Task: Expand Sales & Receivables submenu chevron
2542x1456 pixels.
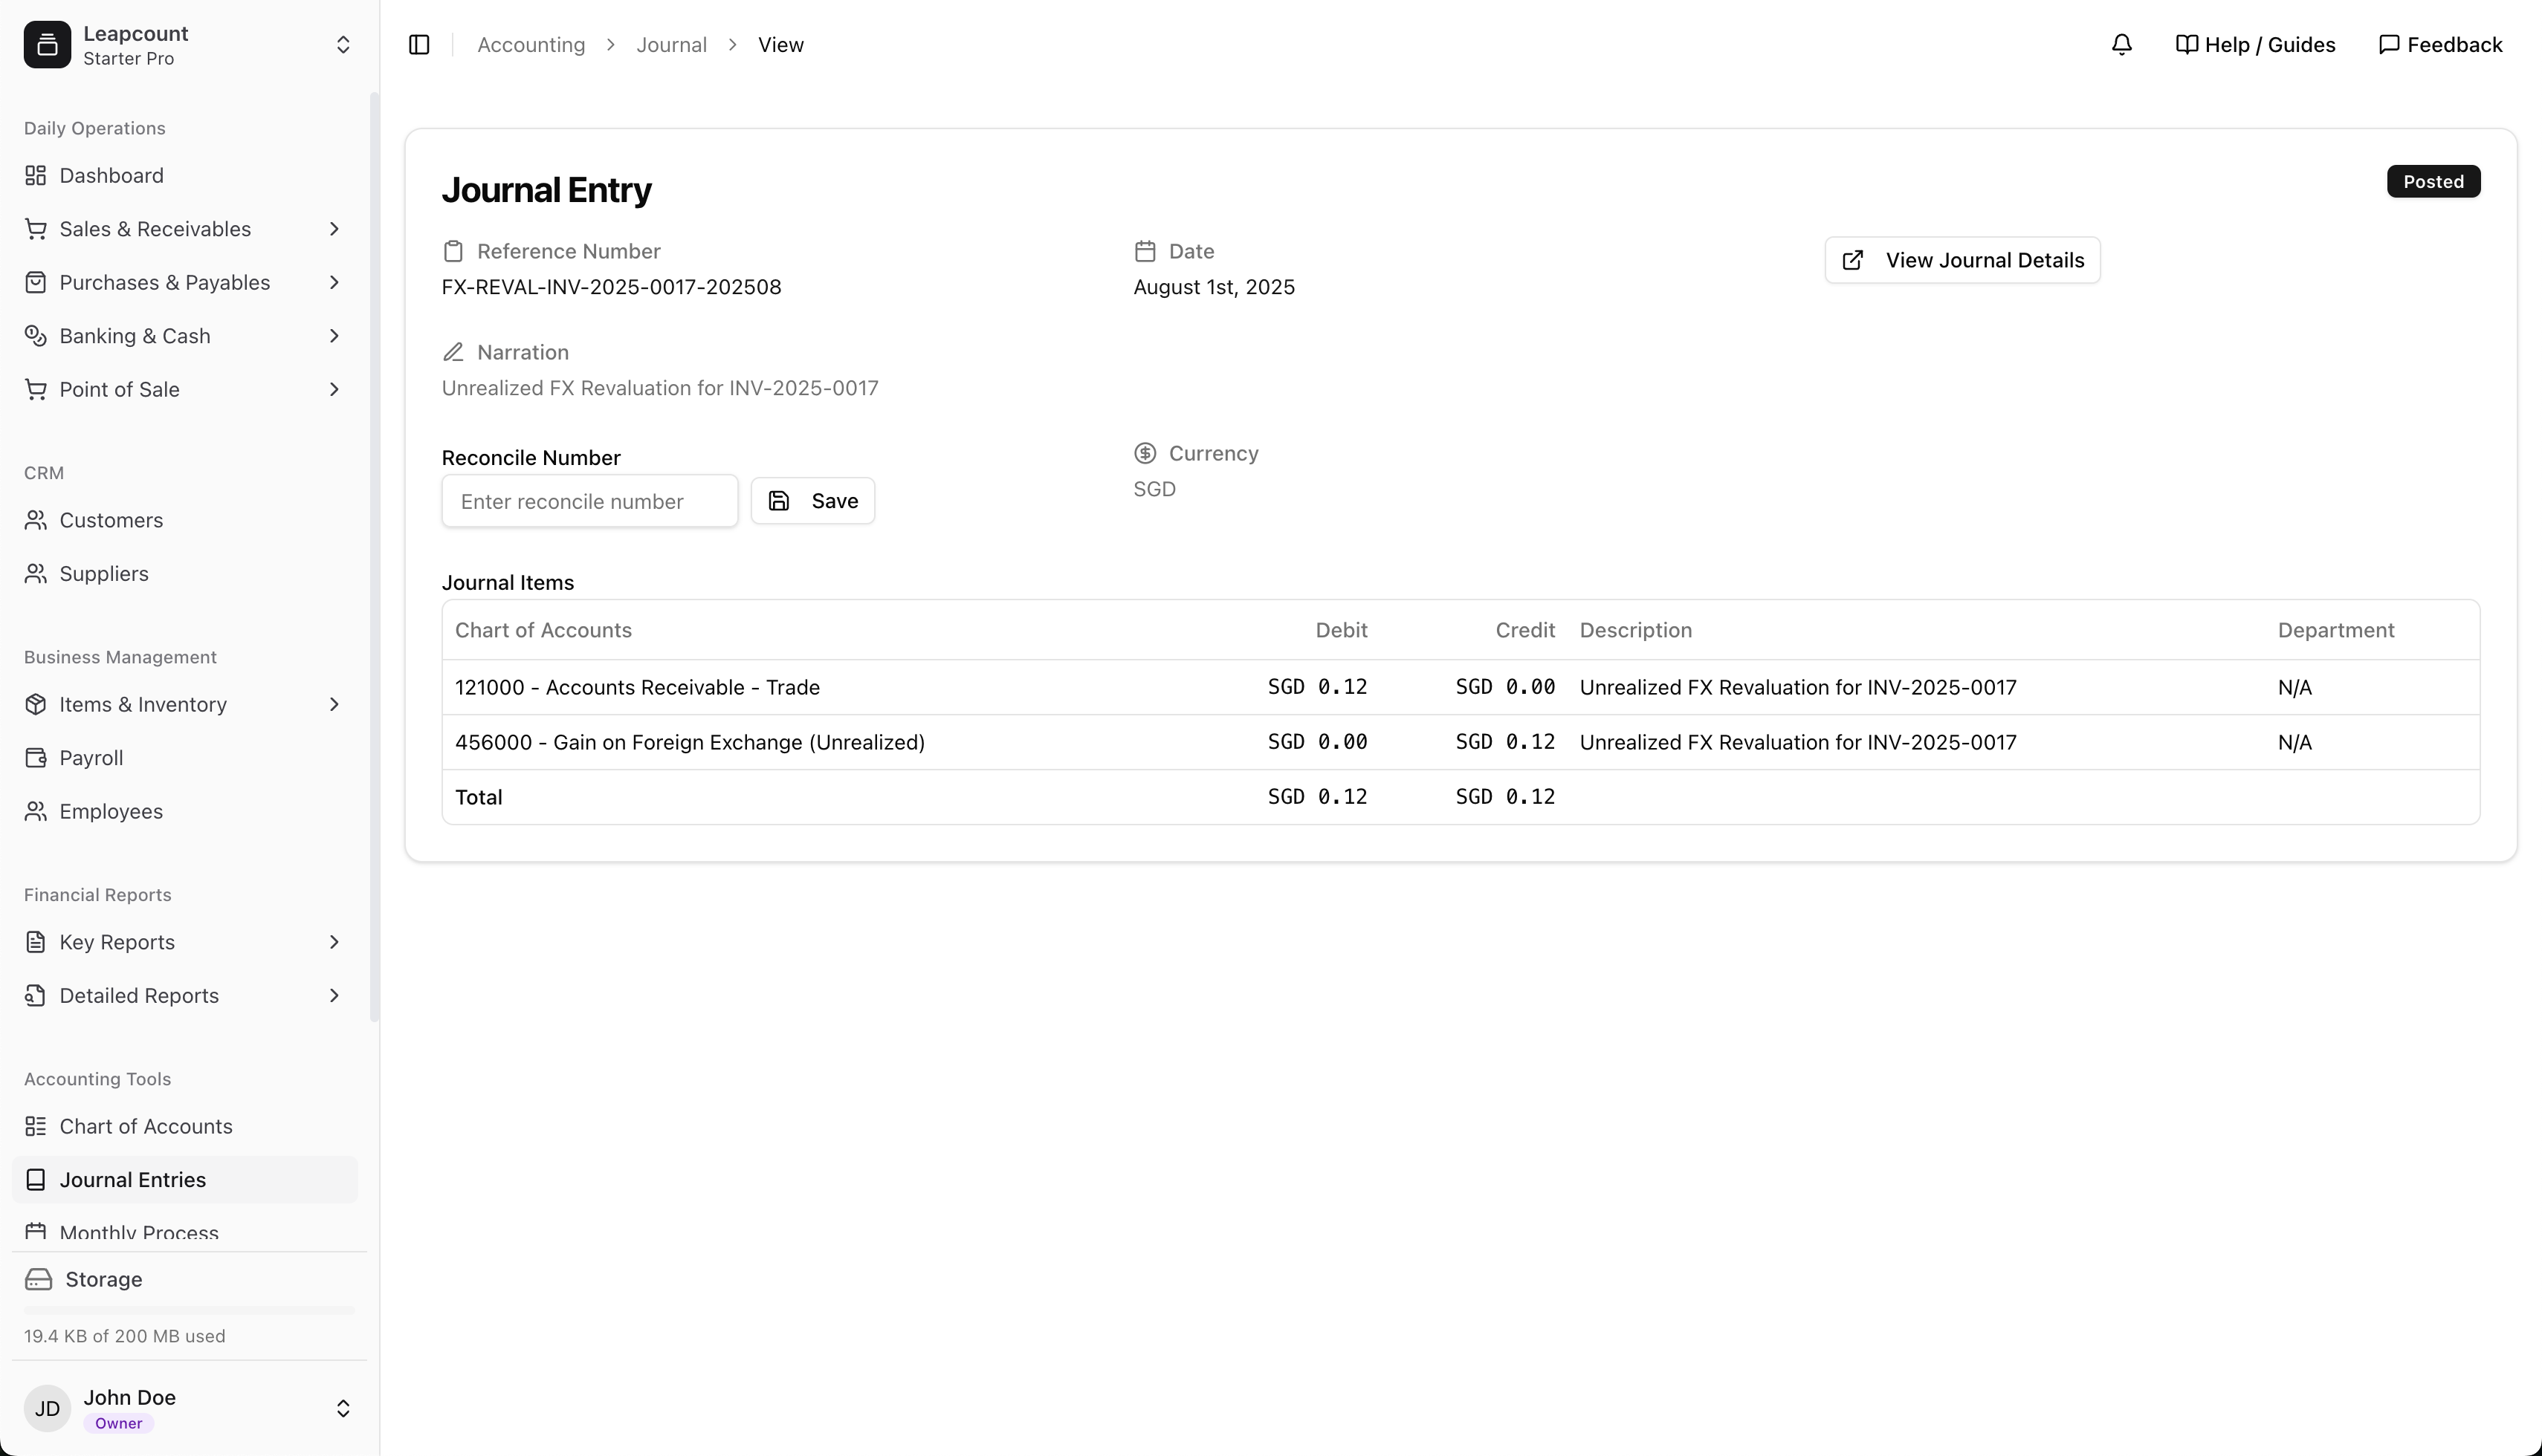Action: (334, 229)
